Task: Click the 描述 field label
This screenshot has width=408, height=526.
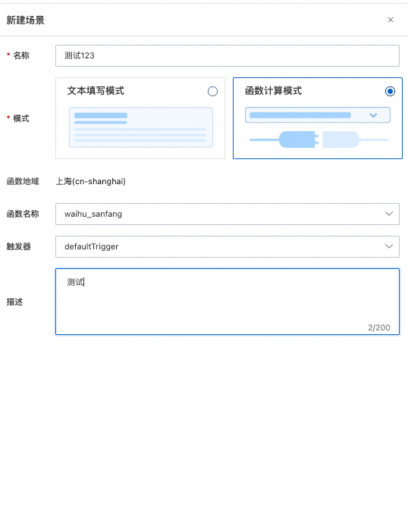Action: pos(14,302)
